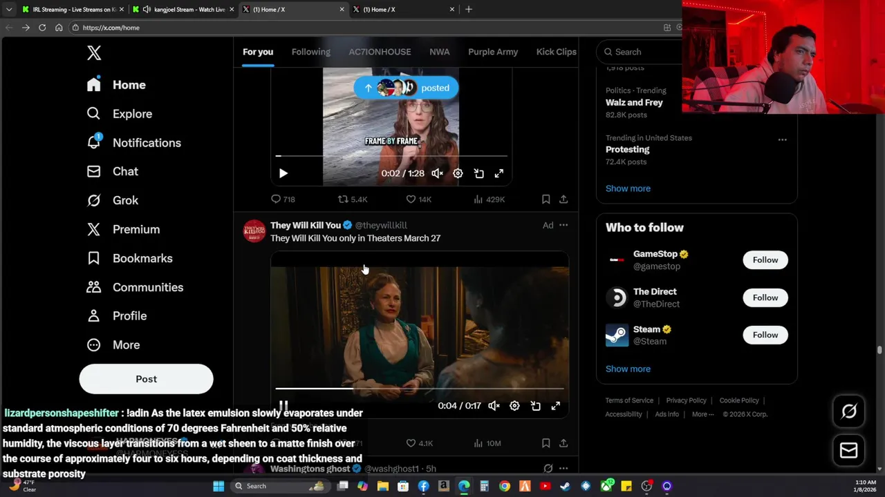885x497 pixels.
Task: Play the Frame by Frame video
Action: pyautogui.click(x=283, y=173)
